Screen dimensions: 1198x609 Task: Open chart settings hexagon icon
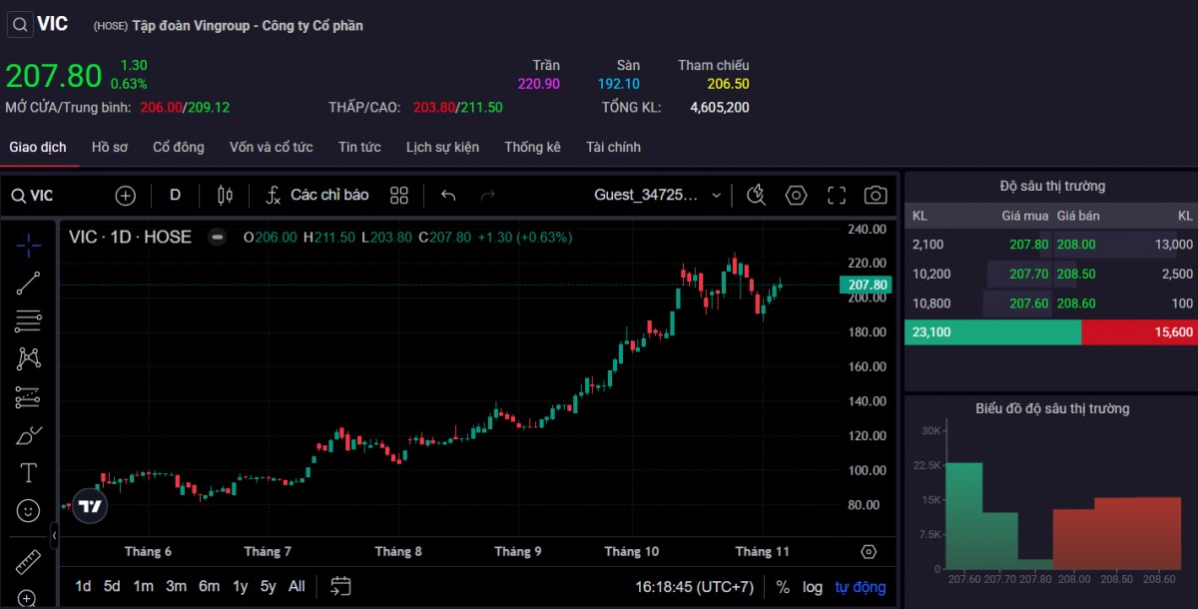(x=796, y=196)
